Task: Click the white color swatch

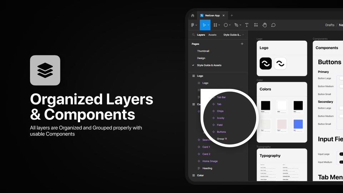Action: coord(282,105)
